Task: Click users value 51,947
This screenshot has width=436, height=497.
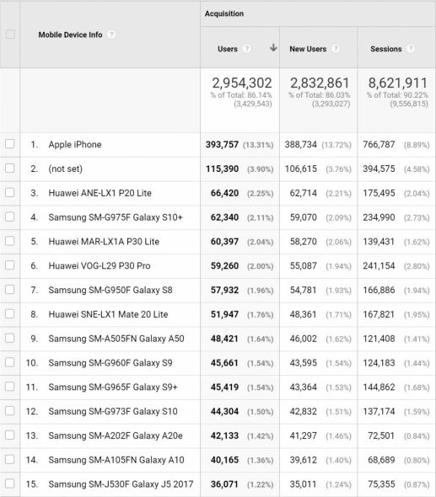Action: pos(224,314)
